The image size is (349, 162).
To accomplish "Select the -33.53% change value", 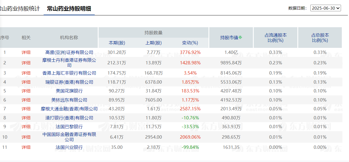I will click(190, 127).
